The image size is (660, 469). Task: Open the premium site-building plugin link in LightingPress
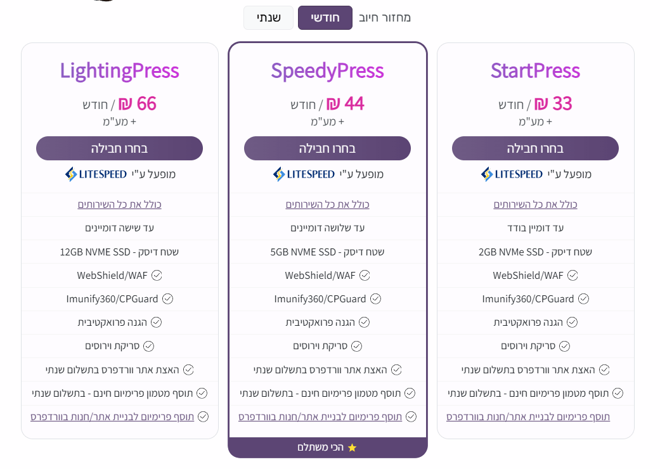[112, 417]
